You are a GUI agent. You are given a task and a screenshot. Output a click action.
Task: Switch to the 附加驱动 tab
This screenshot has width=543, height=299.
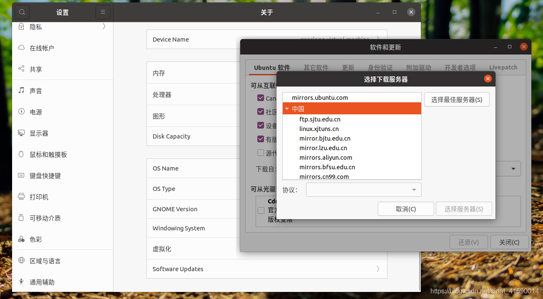[419, 67]
